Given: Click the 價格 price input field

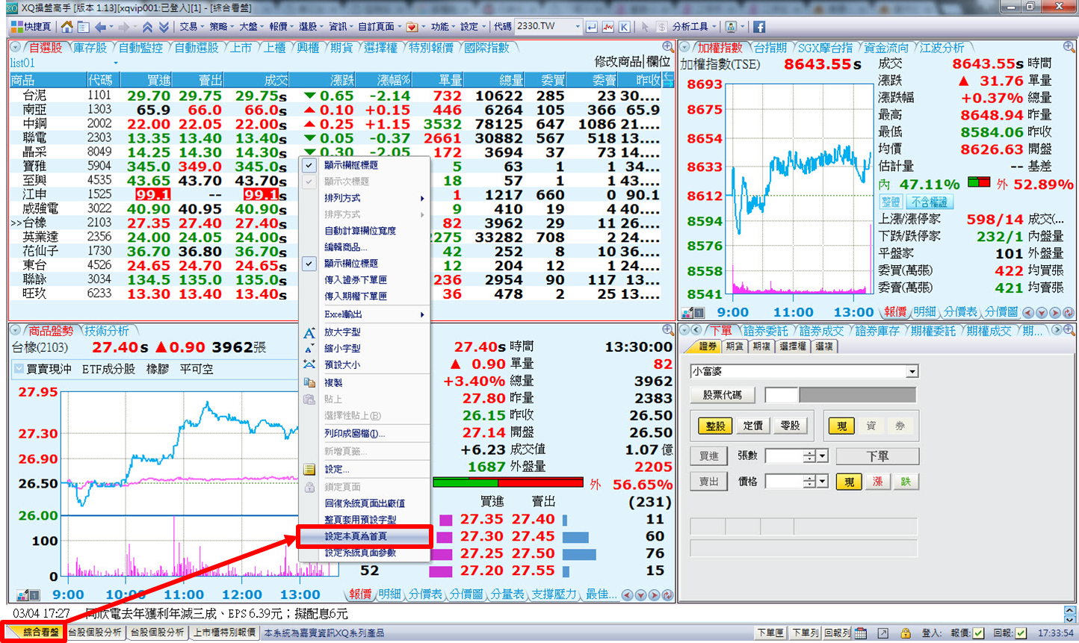Looking at the screenshot, I should tap(785, 482).
